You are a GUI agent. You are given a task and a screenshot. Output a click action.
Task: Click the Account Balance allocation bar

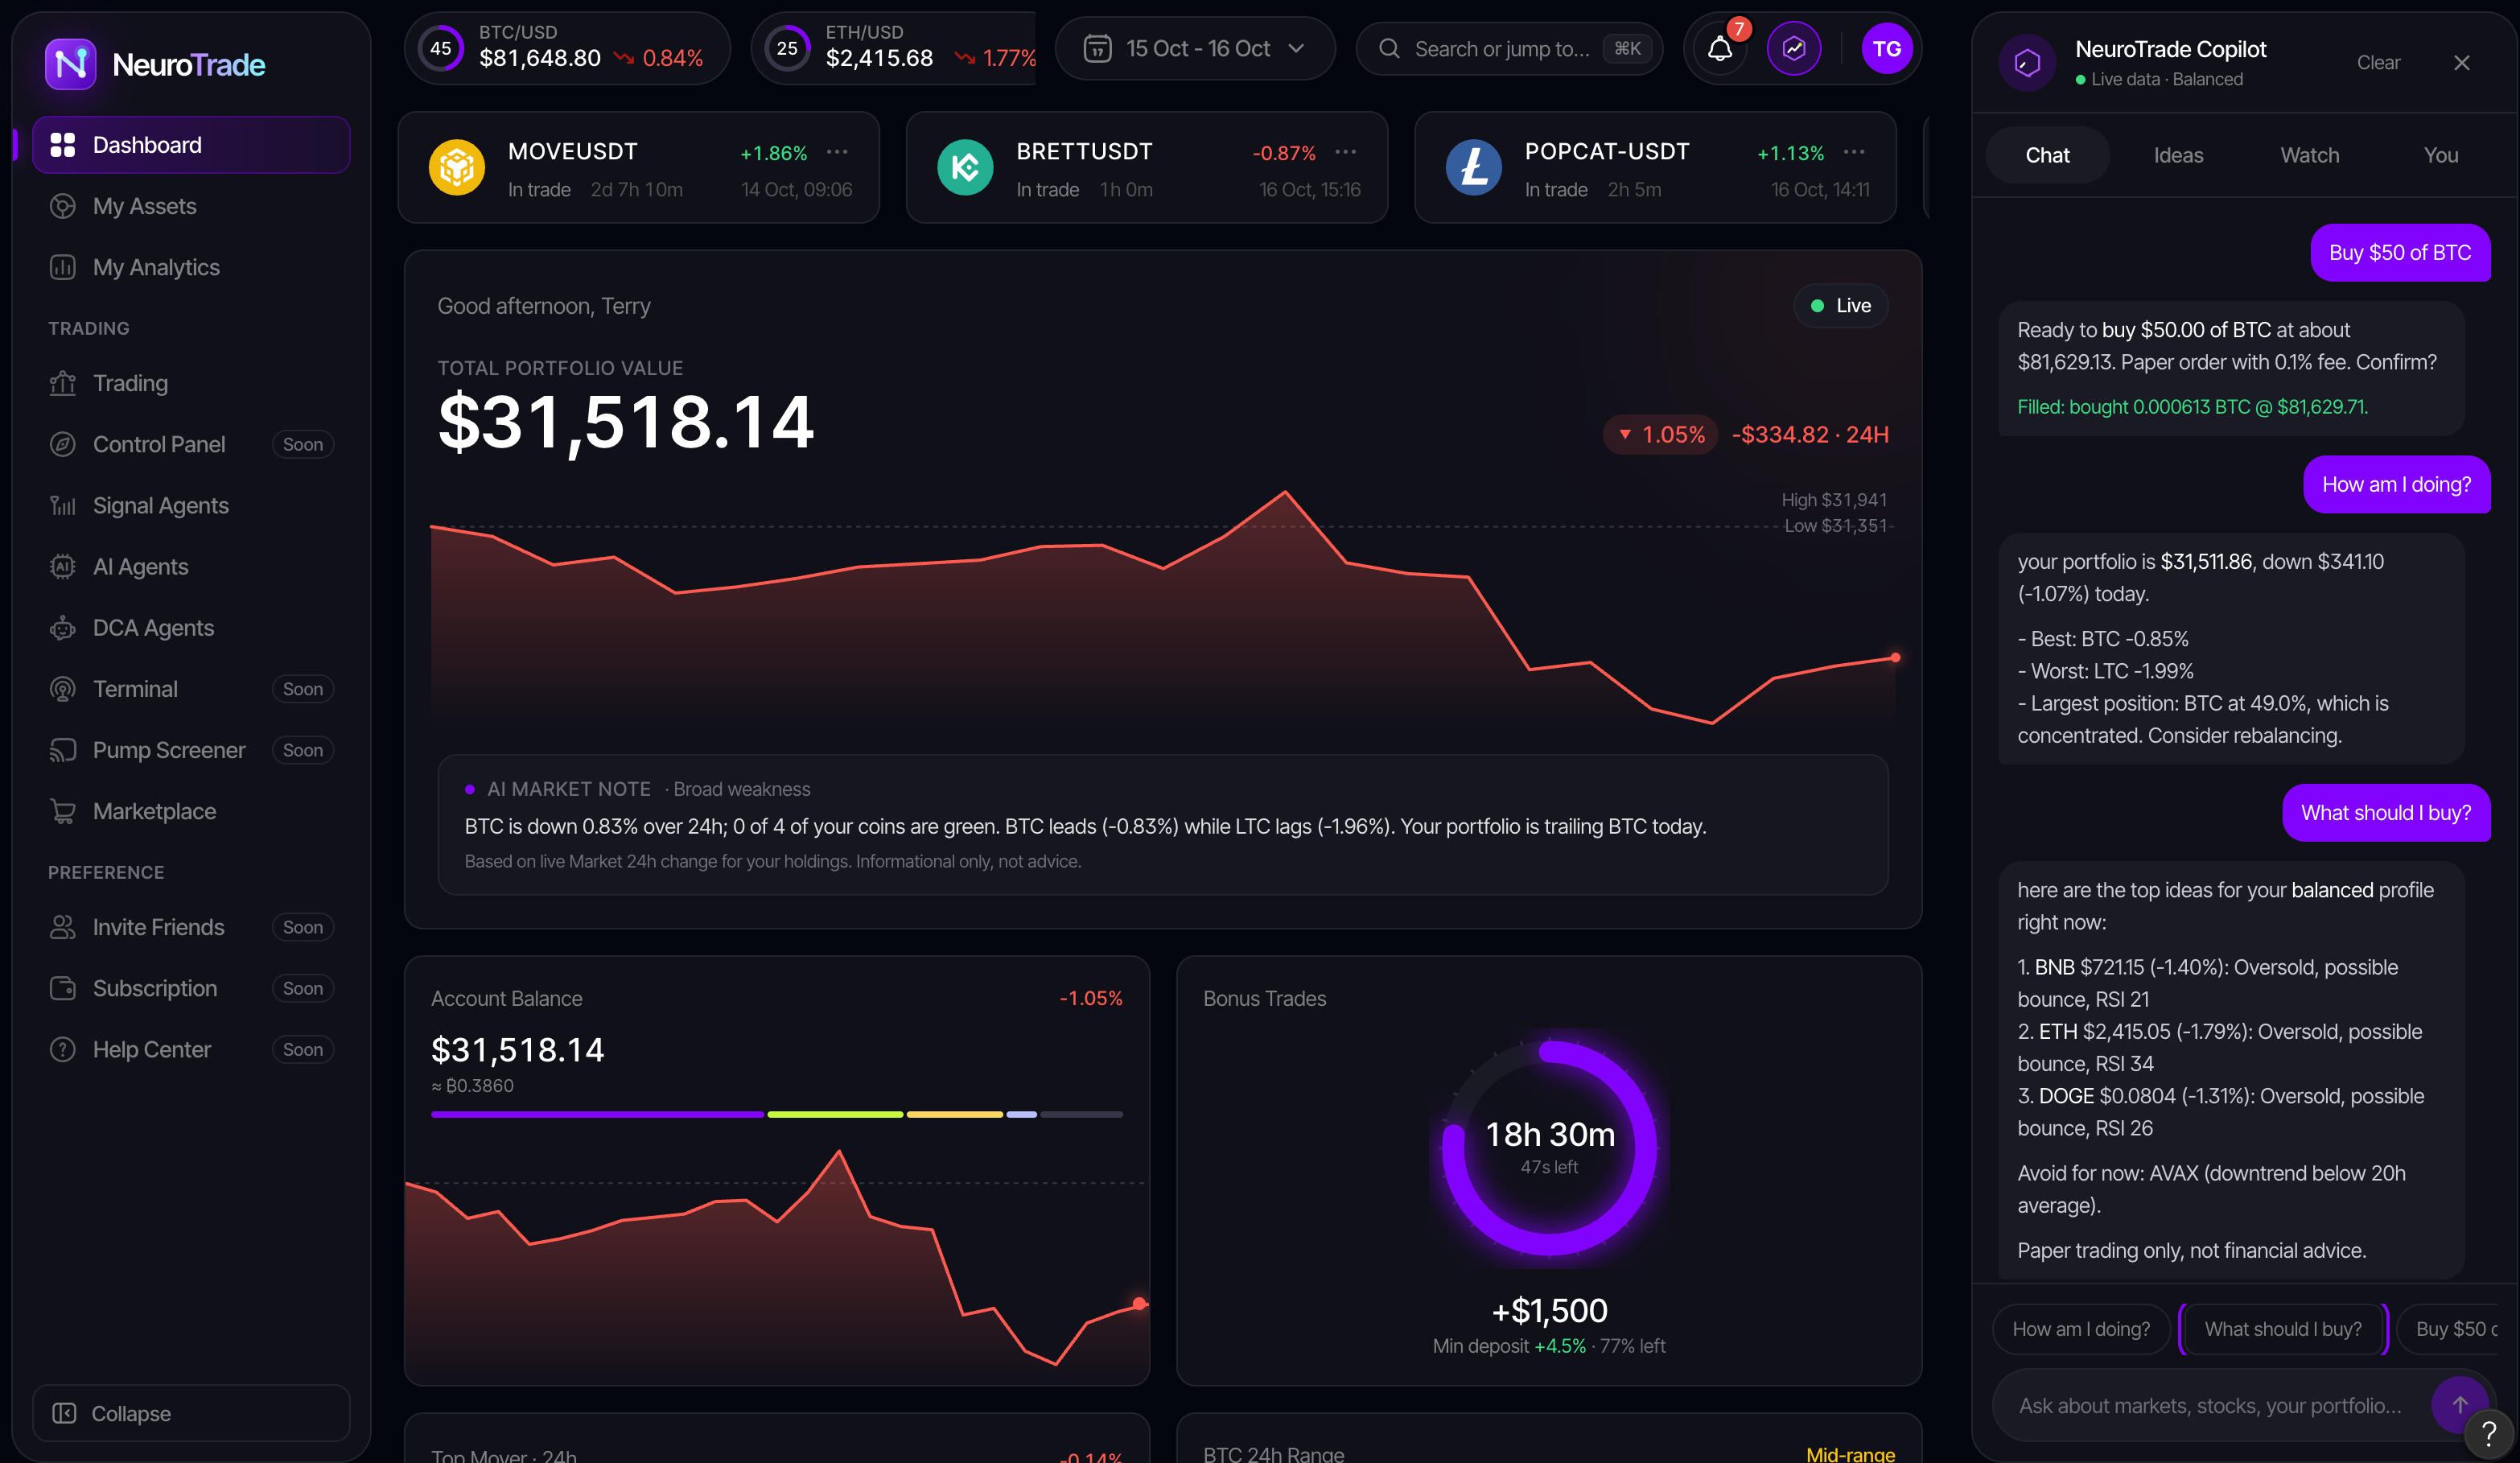click(777, 1113)
